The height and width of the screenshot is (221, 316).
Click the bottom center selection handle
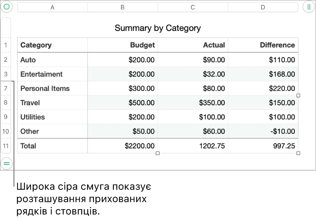point(158,153)
